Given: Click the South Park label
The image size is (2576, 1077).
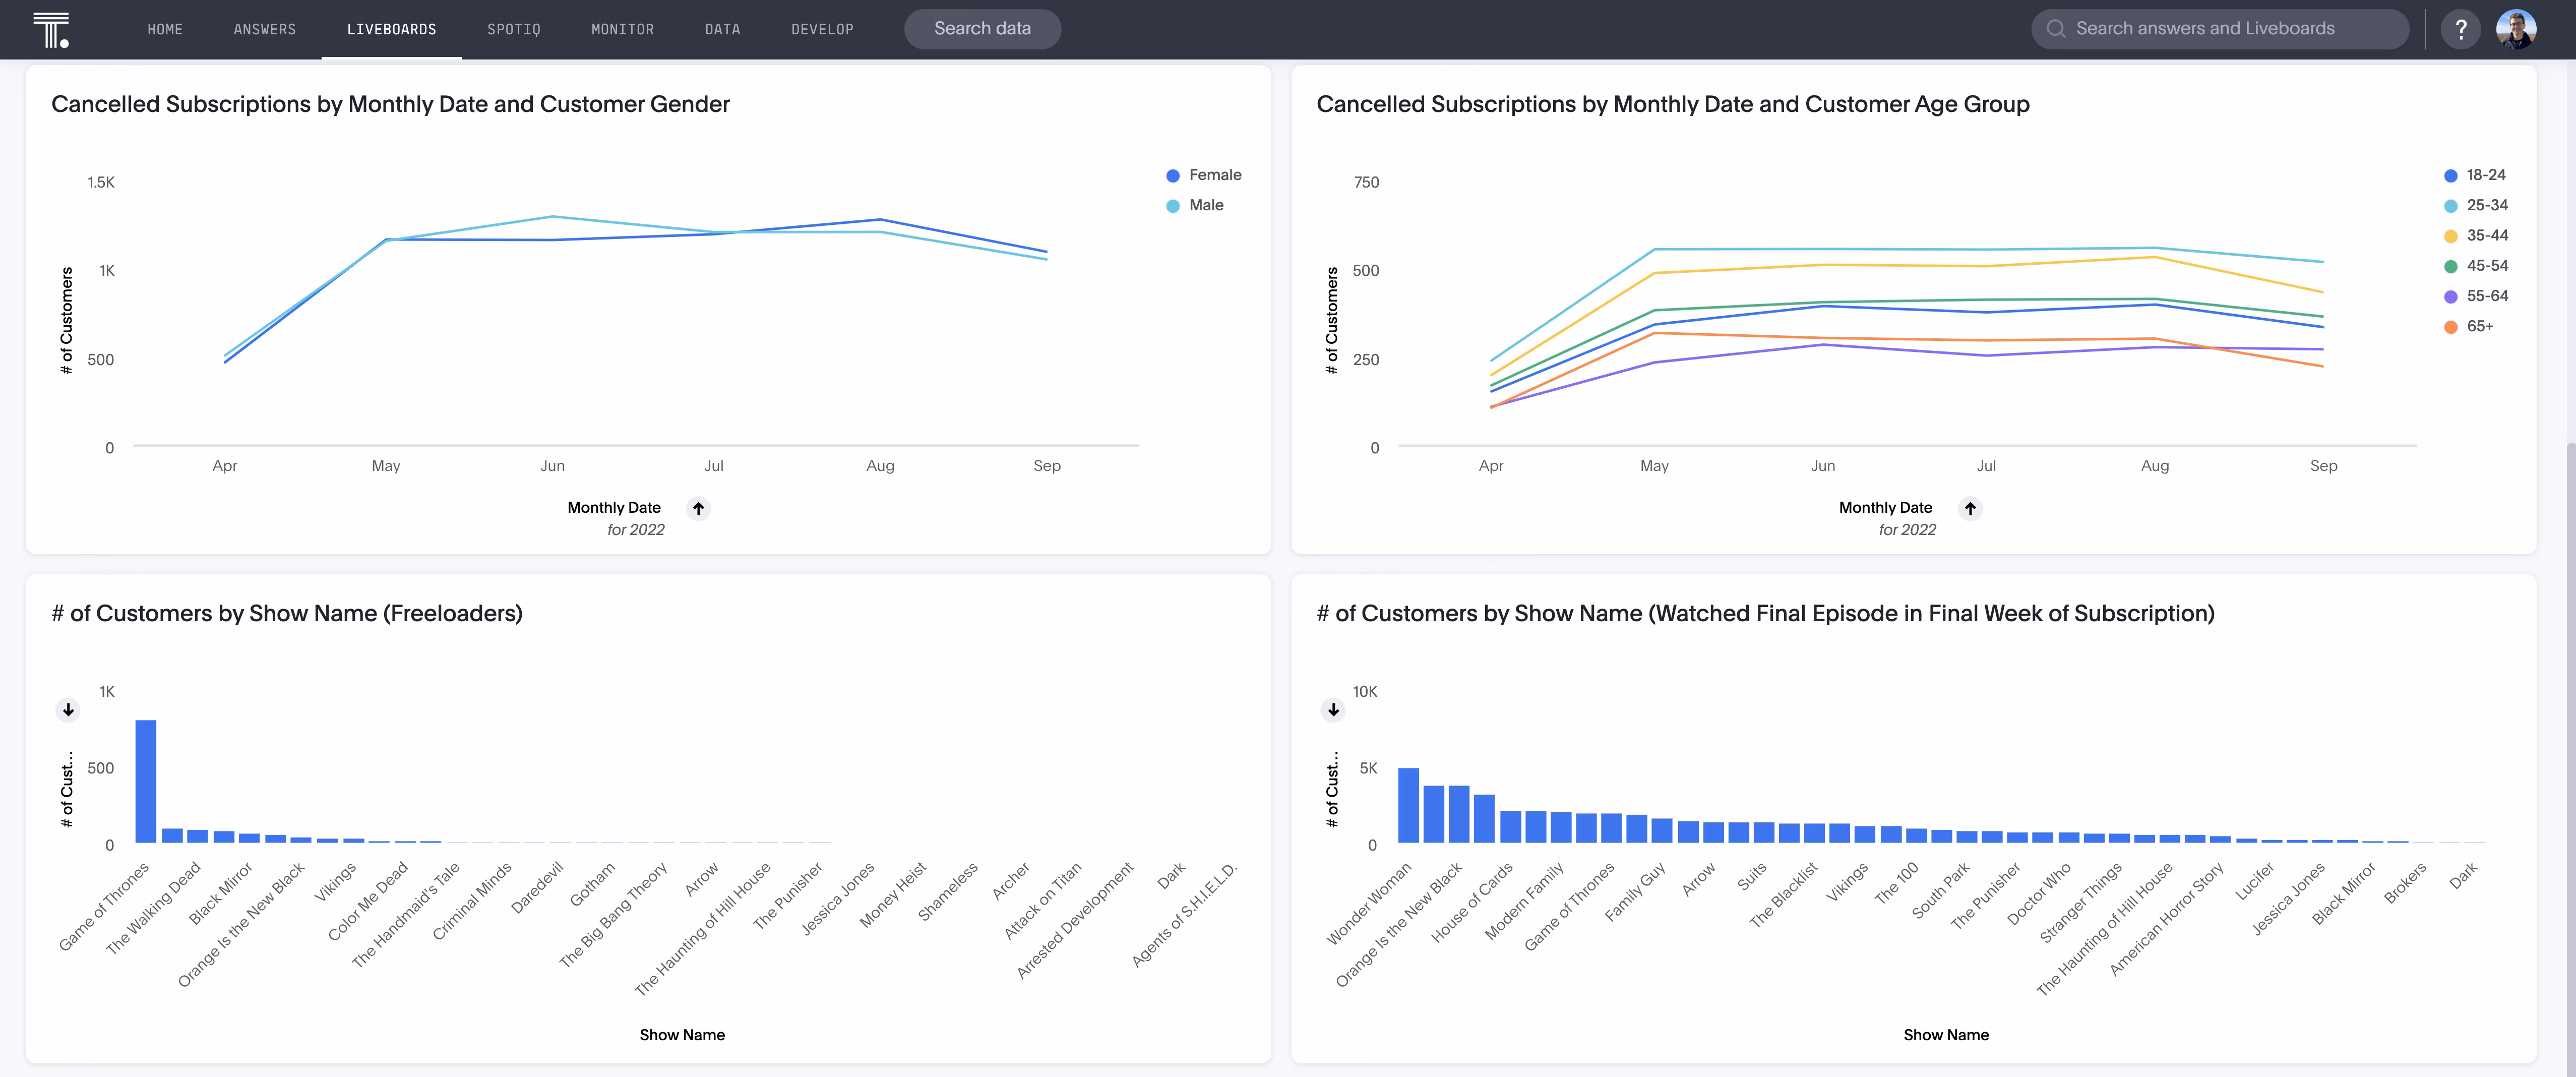Looking at the screenshot, I should tap(1941, 890).
